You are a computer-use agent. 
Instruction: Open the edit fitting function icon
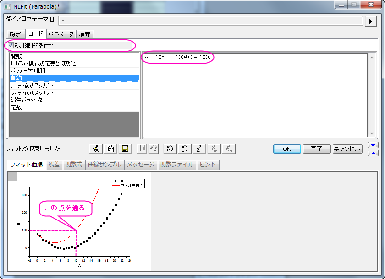pyautogui.click(x=96, y=149)
